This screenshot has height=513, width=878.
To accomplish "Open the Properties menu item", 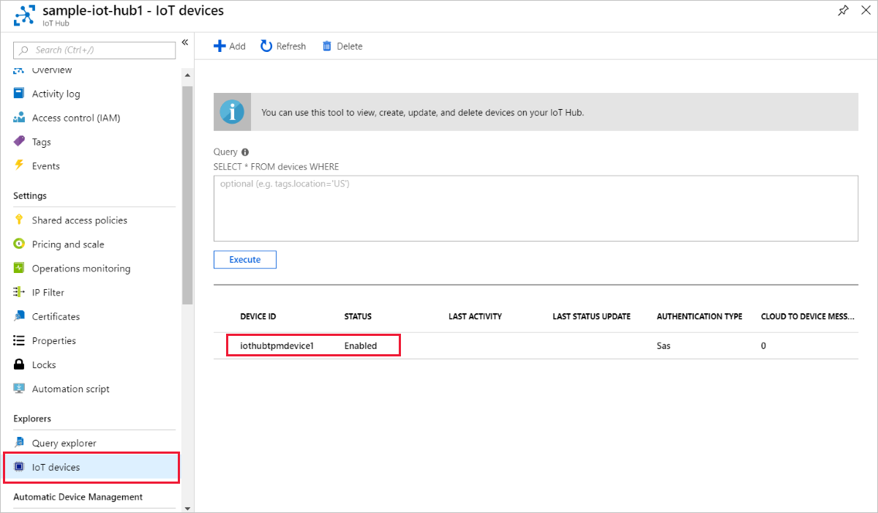I will coord(54,340).
